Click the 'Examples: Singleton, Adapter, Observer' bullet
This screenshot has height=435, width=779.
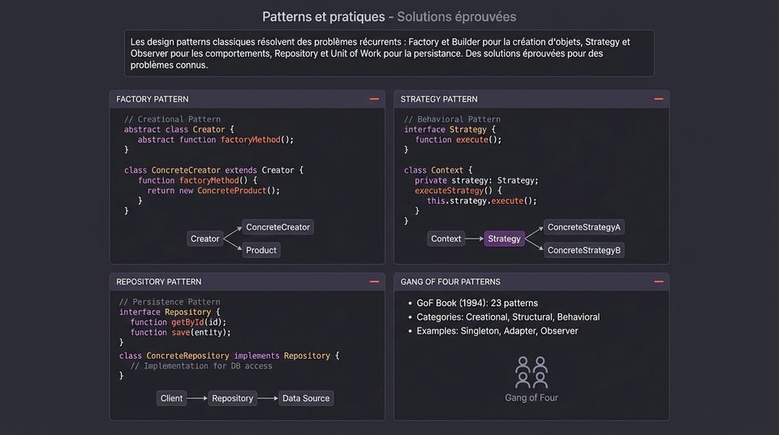(x=497, y=330)
